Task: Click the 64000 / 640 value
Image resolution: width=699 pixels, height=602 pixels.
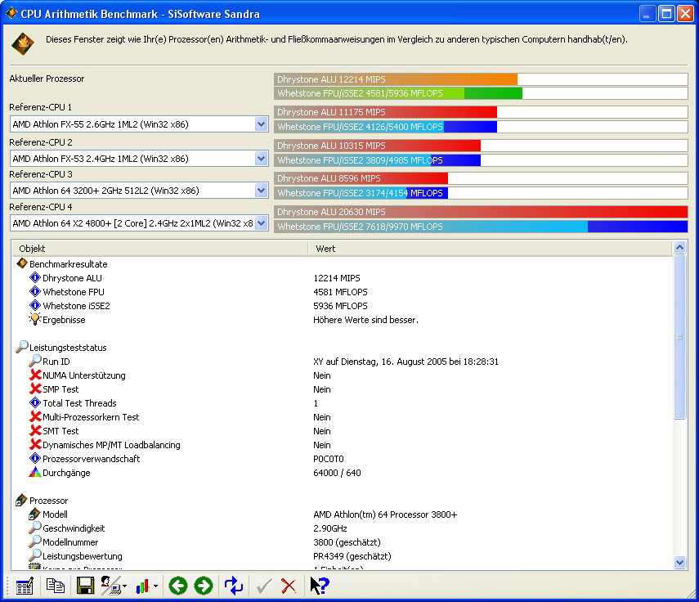Action: coord(337,472)
